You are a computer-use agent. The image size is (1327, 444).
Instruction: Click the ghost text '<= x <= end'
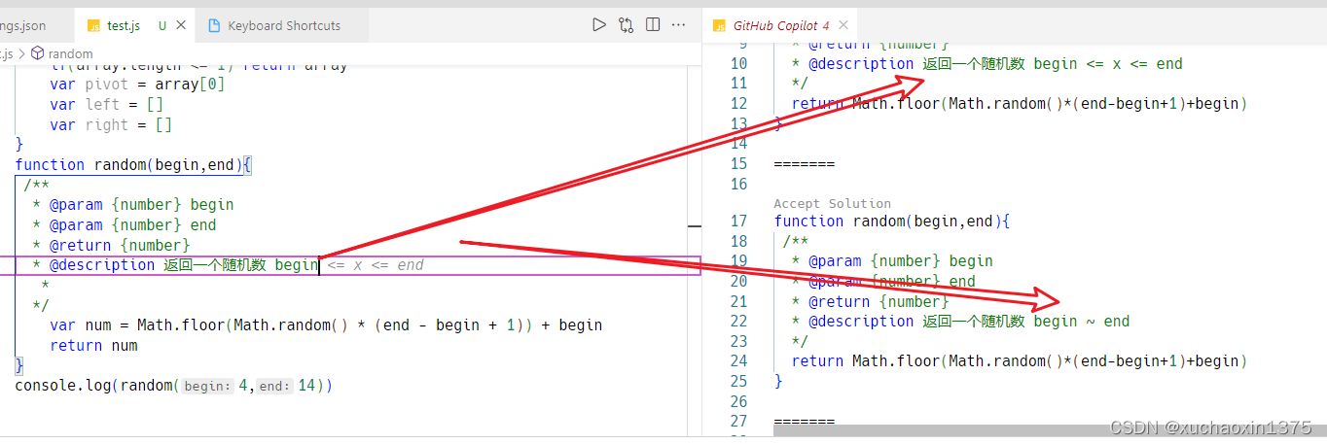tap(376, 264)
